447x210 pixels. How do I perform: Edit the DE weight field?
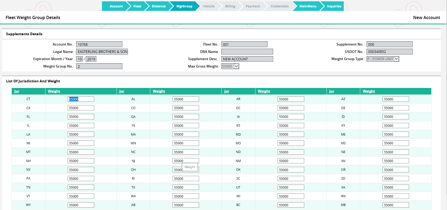[x=396, y=108]
